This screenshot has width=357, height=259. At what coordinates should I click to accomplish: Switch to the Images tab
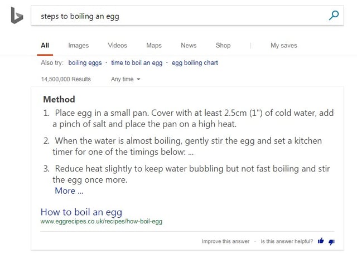click(78, 46)
